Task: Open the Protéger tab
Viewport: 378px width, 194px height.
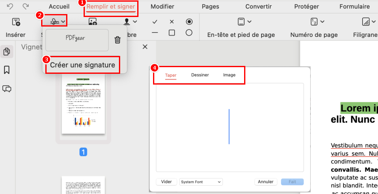Action: pyautogui.click(x=306, y=7)
